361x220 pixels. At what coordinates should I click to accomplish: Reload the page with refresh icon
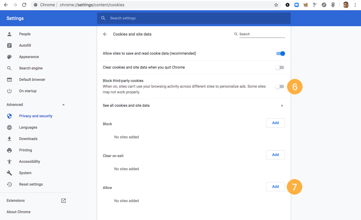pos(24,5)
